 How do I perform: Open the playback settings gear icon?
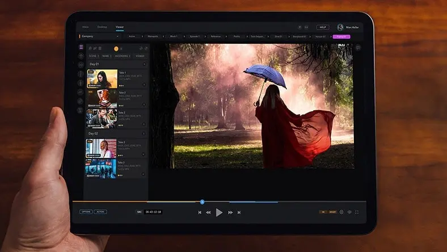coord(341,212)
